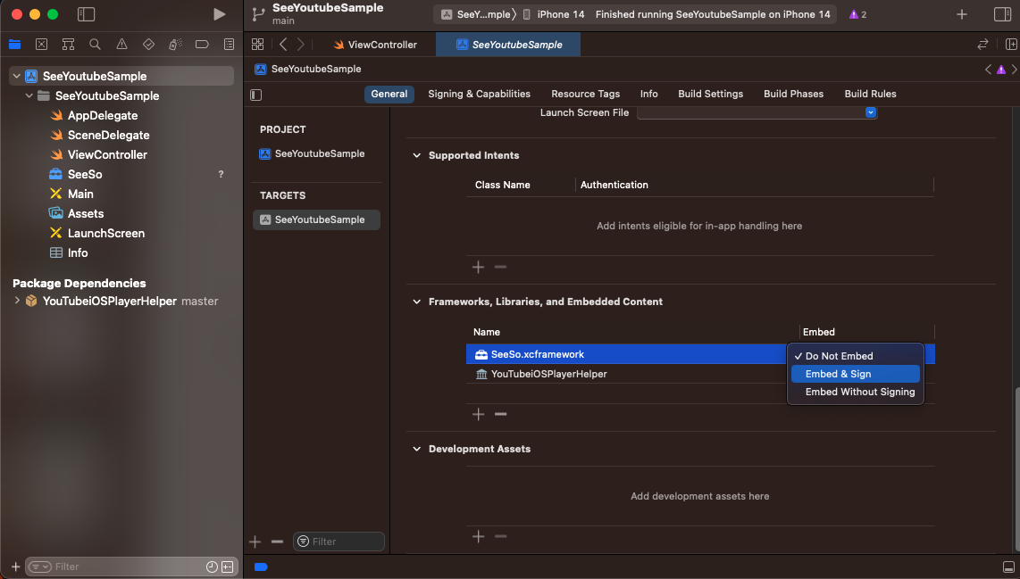Add a development asset
The height and width of the screenshot is (579, 1020).
pyautogui.click(x=478, y=536)
